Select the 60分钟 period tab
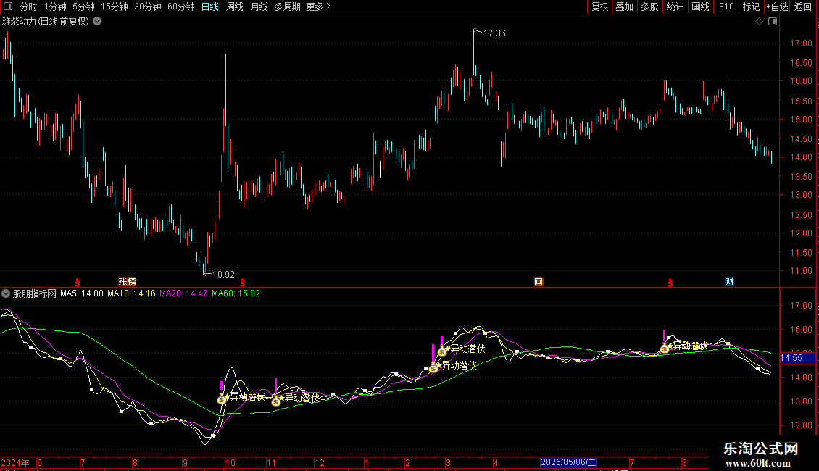819x471 pixels. tap(181, 7)
